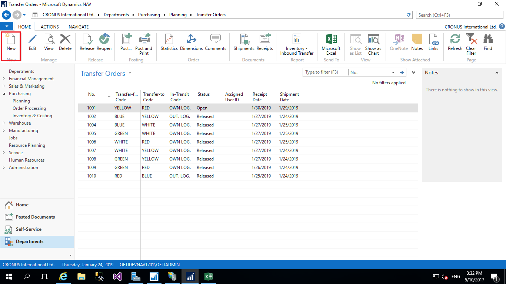
Task: Open Departments navigation button
Action: click(37, 241)
